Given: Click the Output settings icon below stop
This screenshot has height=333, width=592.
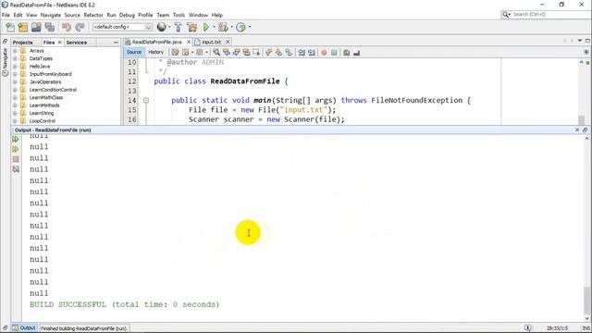Looking at the screenshot, I should click(x=16, y=168).
